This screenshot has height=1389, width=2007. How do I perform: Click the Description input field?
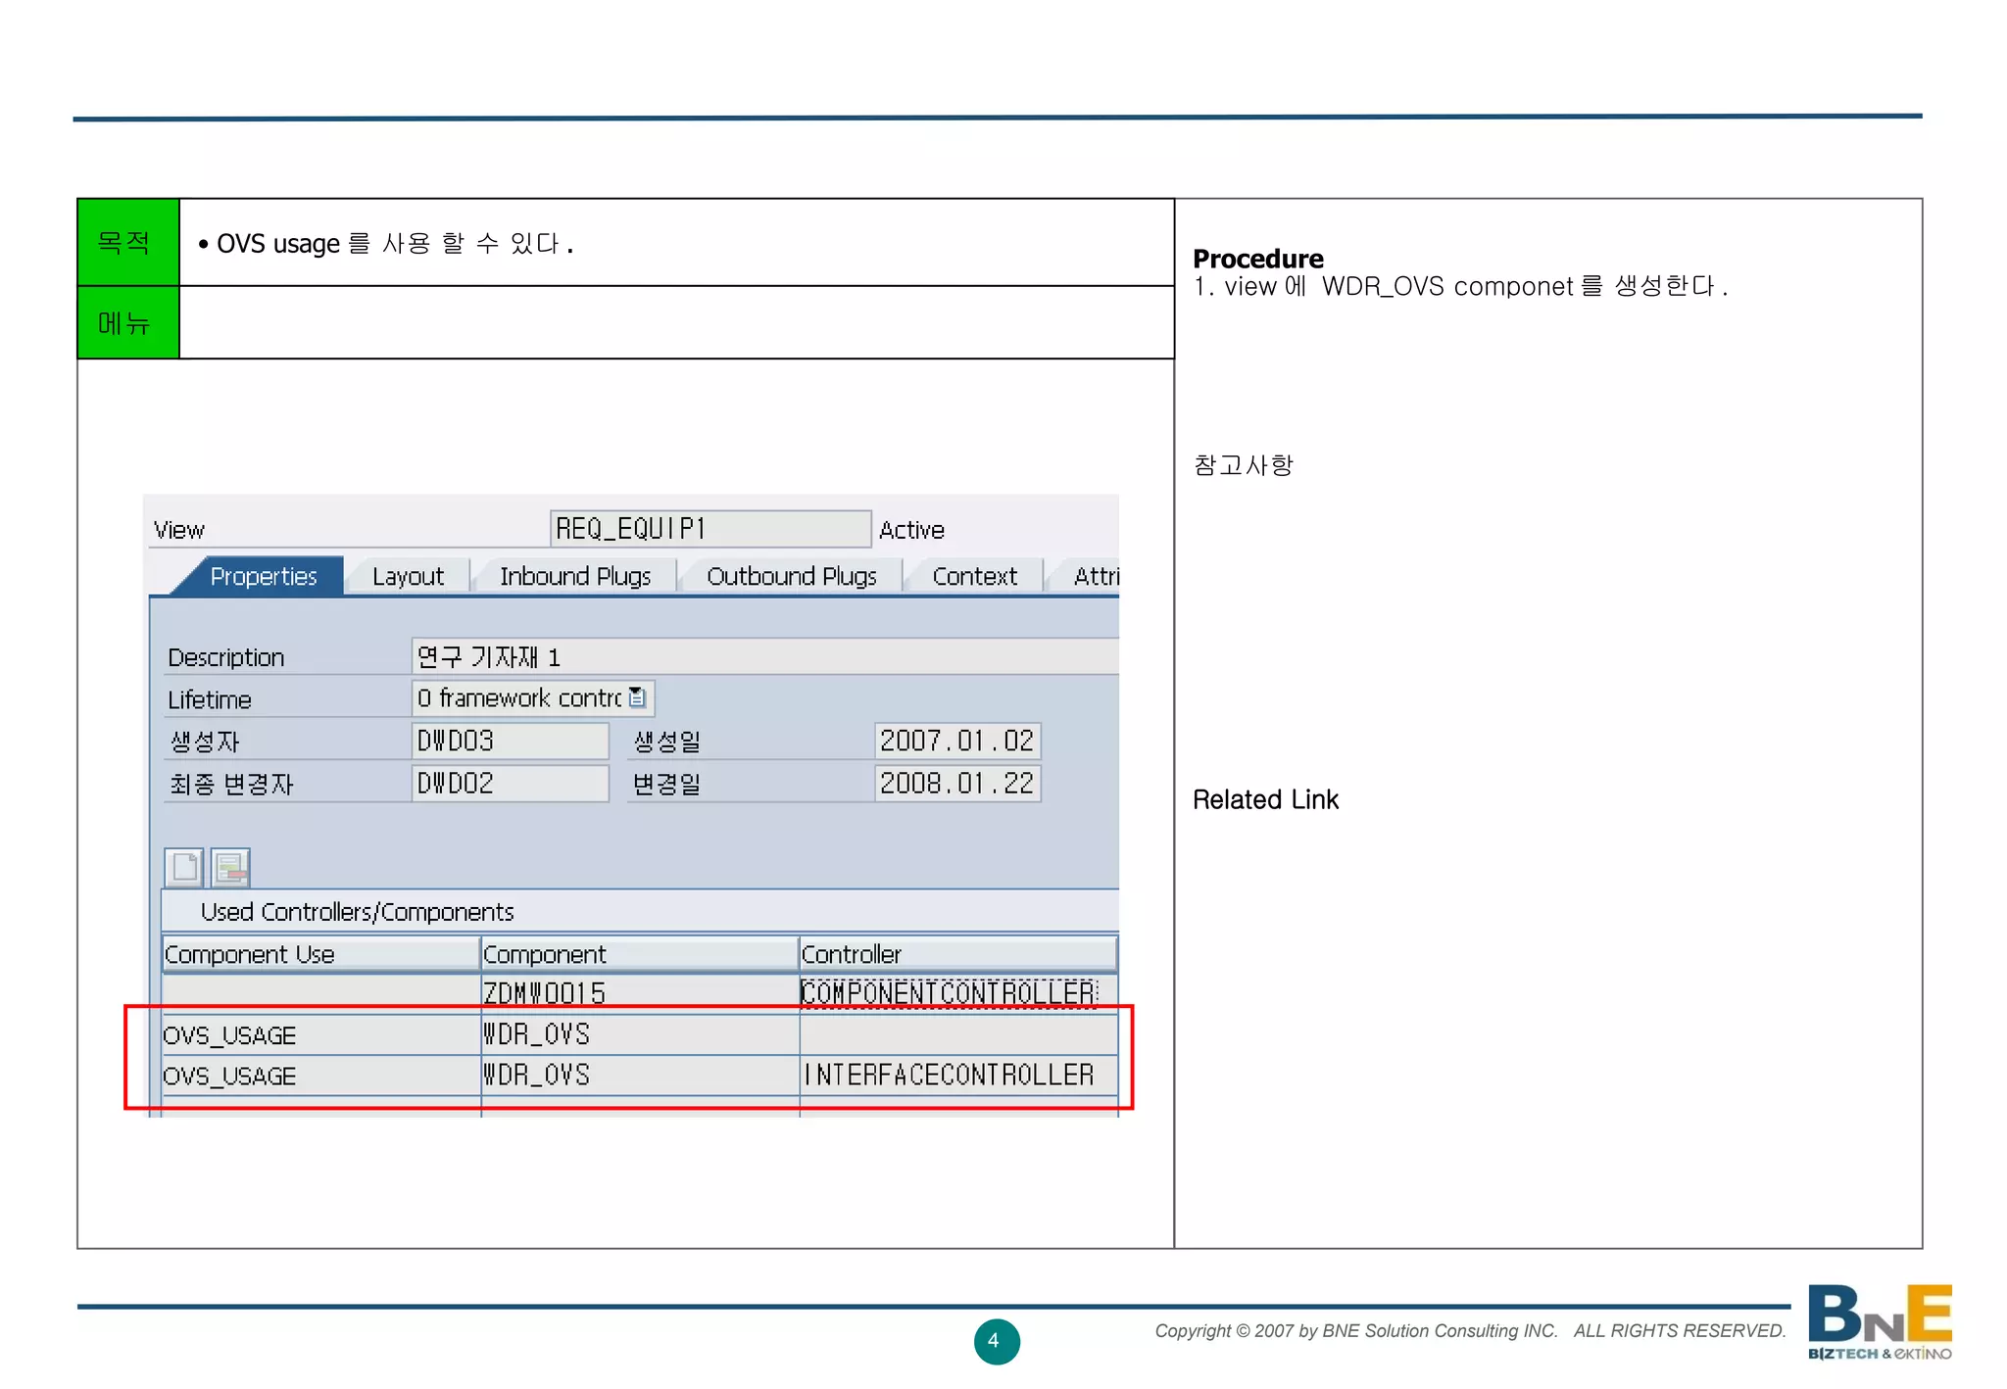(x=764, y=656)
